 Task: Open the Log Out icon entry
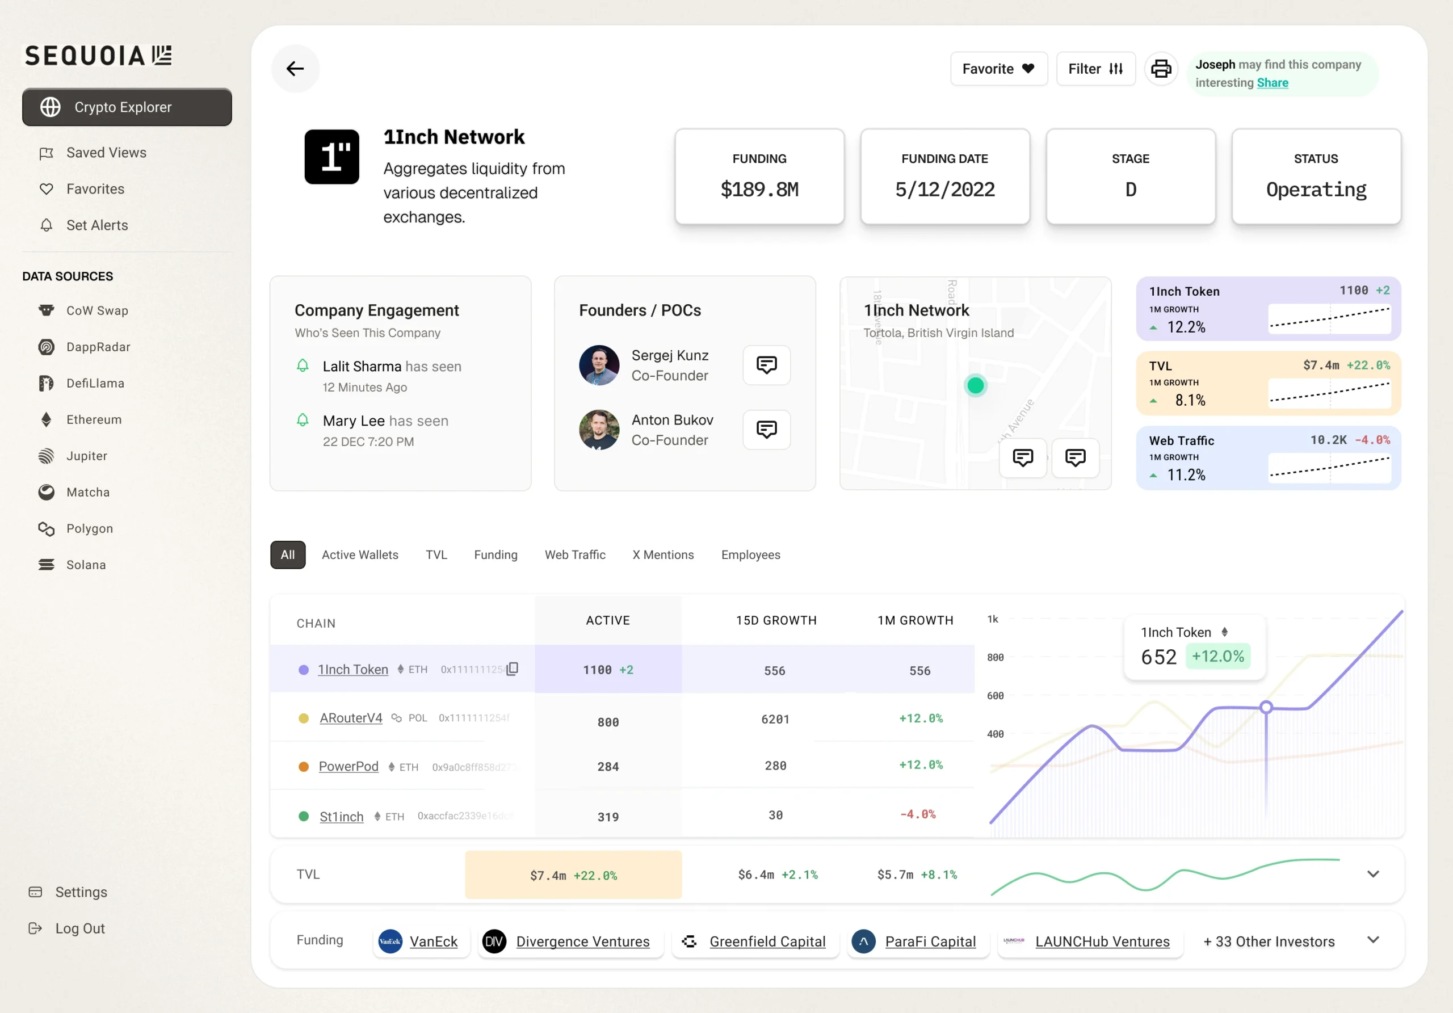(x=35, y=928)
